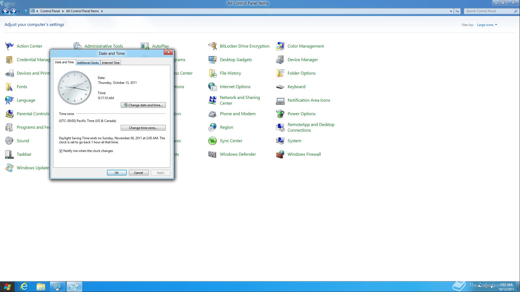
Task: Expand the All Control Panel Items breadcrumb chevron
Action: pos(102,11)
